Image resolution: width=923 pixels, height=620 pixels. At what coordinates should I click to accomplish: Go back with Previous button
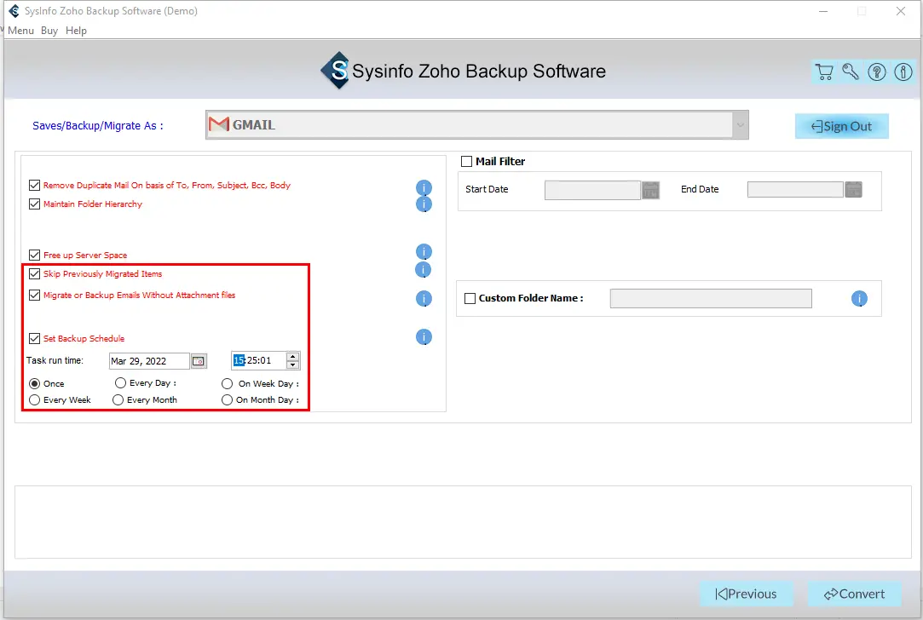(x=746, y=594)
